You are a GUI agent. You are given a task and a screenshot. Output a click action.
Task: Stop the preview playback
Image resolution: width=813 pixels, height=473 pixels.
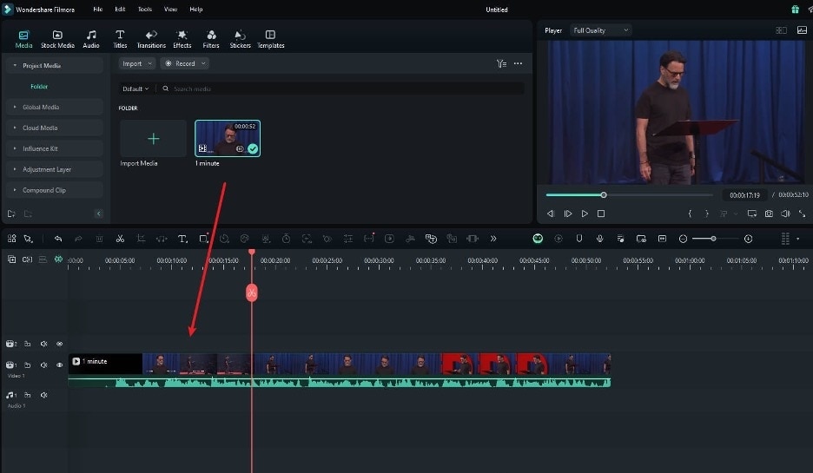(601, 214)
